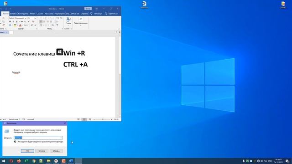Click the taskbar clock

click(278, 161)
